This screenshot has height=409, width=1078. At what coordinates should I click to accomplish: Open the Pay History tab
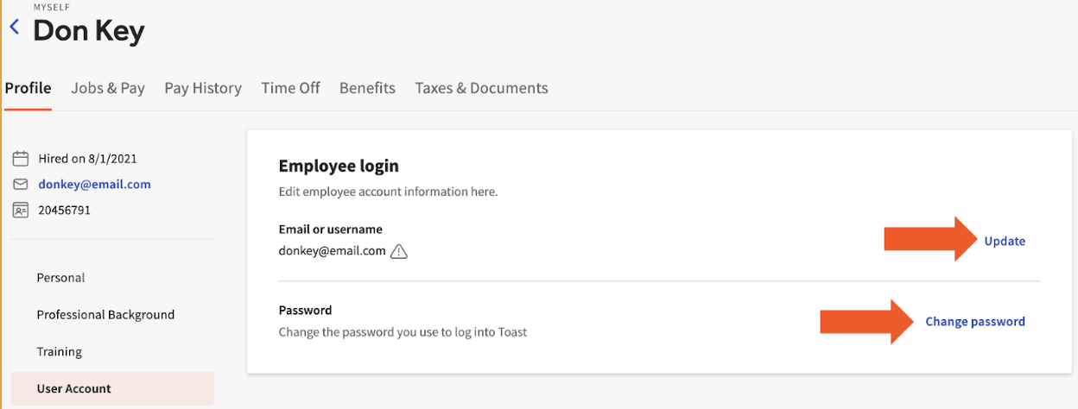(203, 88)
